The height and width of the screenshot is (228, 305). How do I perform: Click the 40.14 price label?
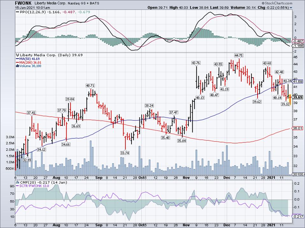[277, 98]
